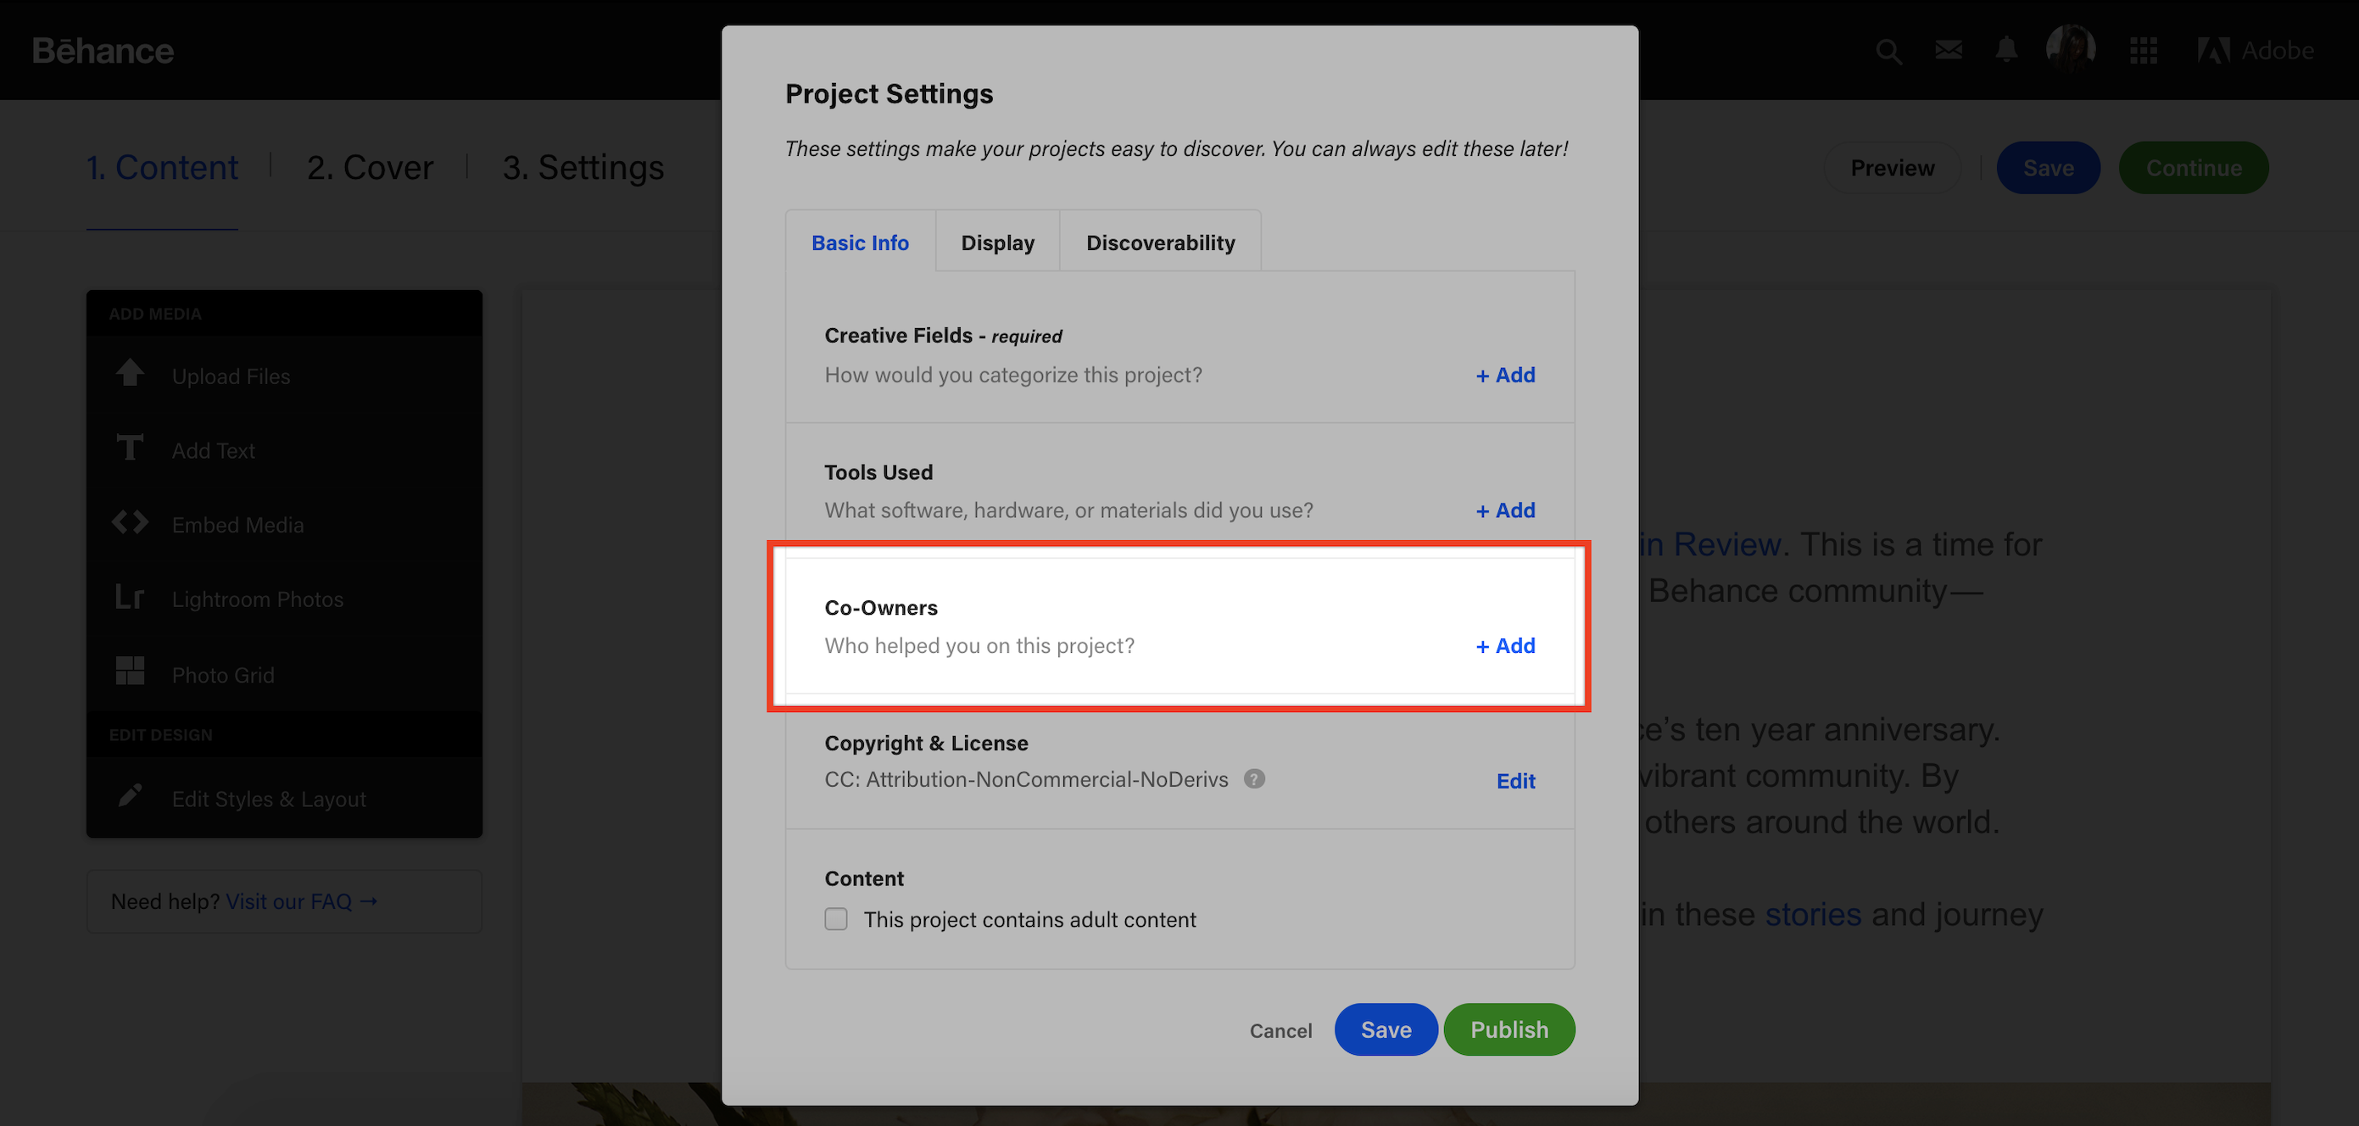Add Co-Owners to the project
Viewport: 2359px width, 1126px height.
coord(1505,646)
